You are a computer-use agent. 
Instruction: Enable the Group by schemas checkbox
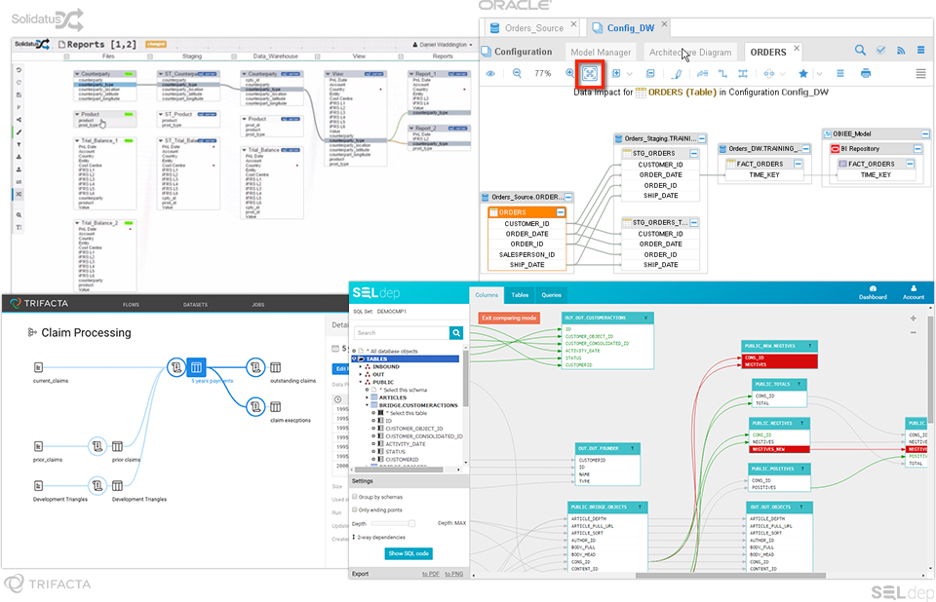[x=354, y=497]
